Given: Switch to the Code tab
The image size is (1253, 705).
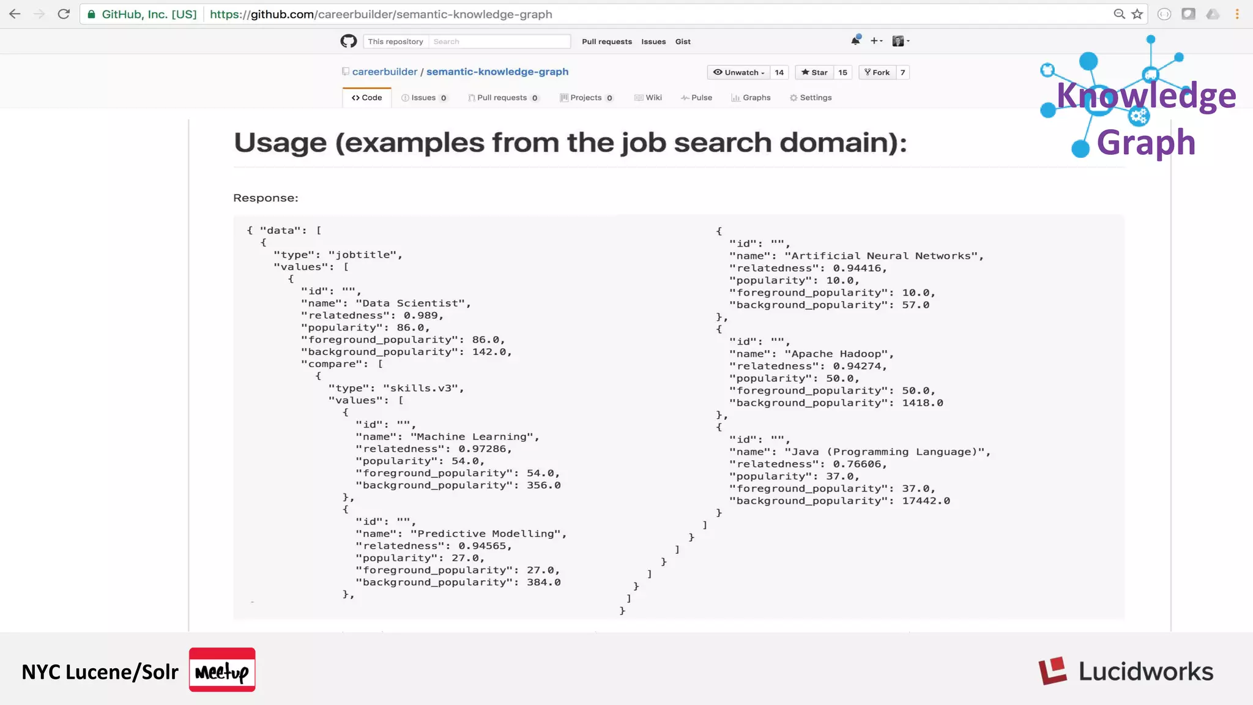Looking at the screenshot, I should point(367,97).
